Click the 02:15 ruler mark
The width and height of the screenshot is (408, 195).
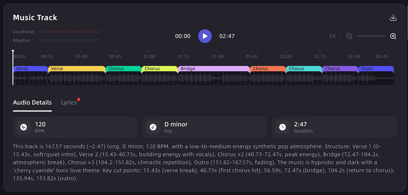tap(320, 56)
